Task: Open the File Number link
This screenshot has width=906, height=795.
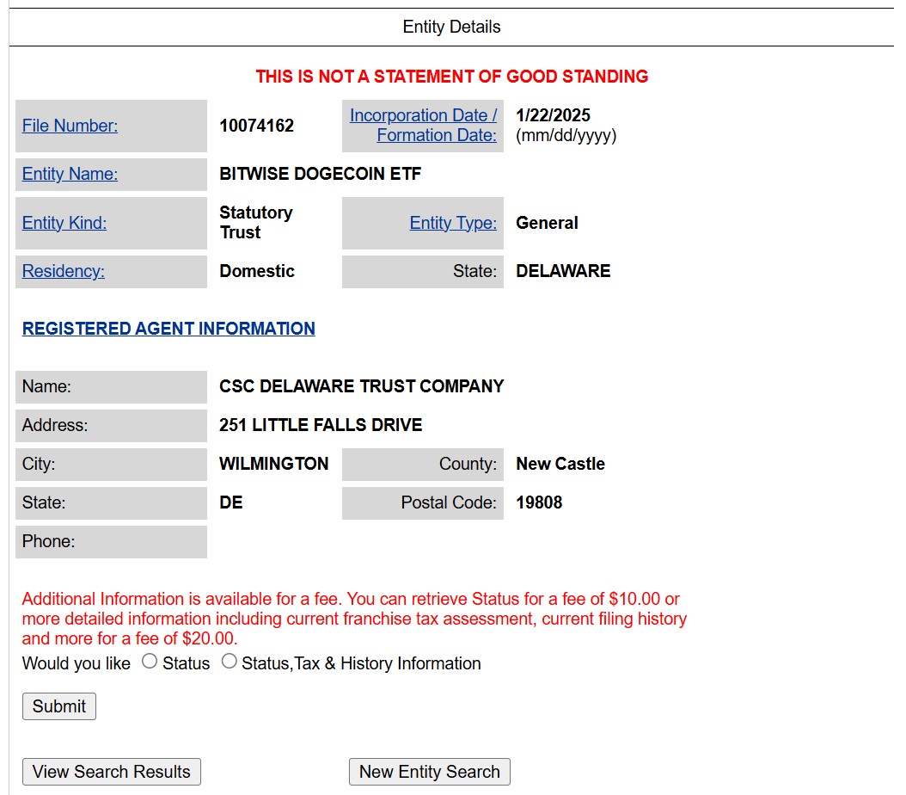Action: pyautogui.click(x=70, y=126)
